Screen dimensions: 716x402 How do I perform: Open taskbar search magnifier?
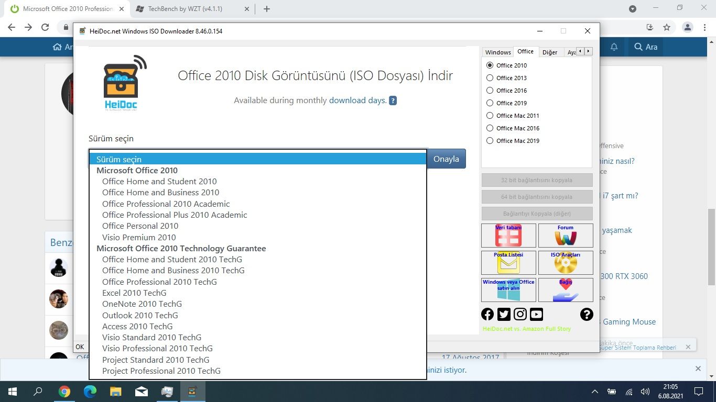tap(38, 392)
